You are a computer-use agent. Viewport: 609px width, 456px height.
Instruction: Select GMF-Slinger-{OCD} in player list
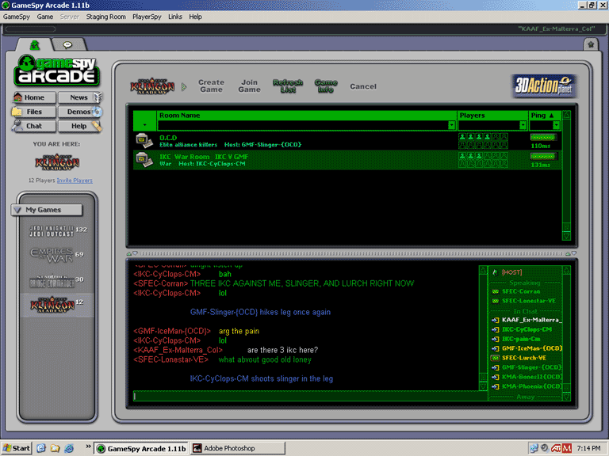532,367
